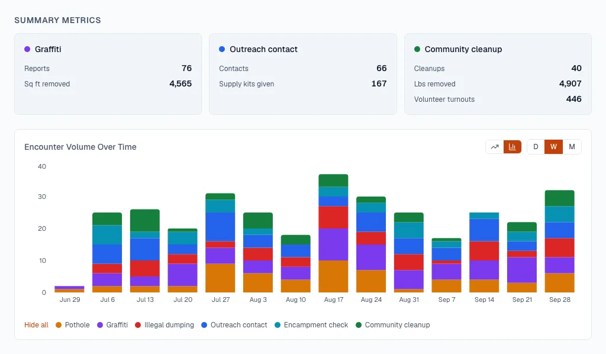This screenshot has height=354, width=606.
Task: Click the Supply kits given value 167
Action: tap(379, 84)
